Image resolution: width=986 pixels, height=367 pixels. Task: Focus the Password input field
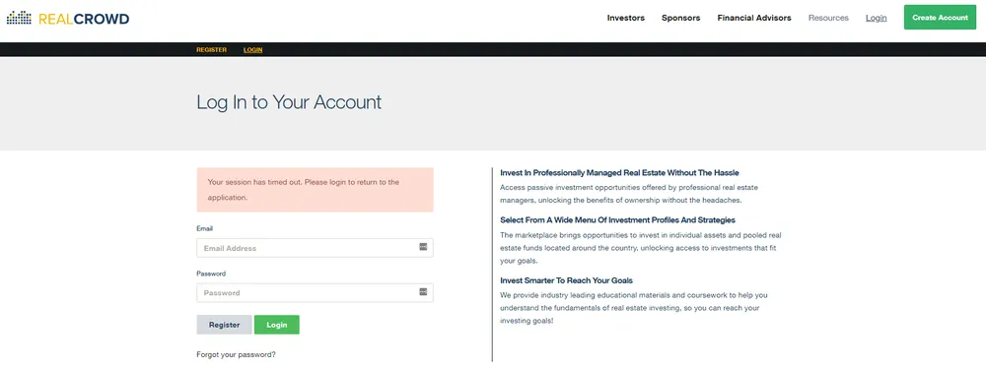(x=315, y=292)
